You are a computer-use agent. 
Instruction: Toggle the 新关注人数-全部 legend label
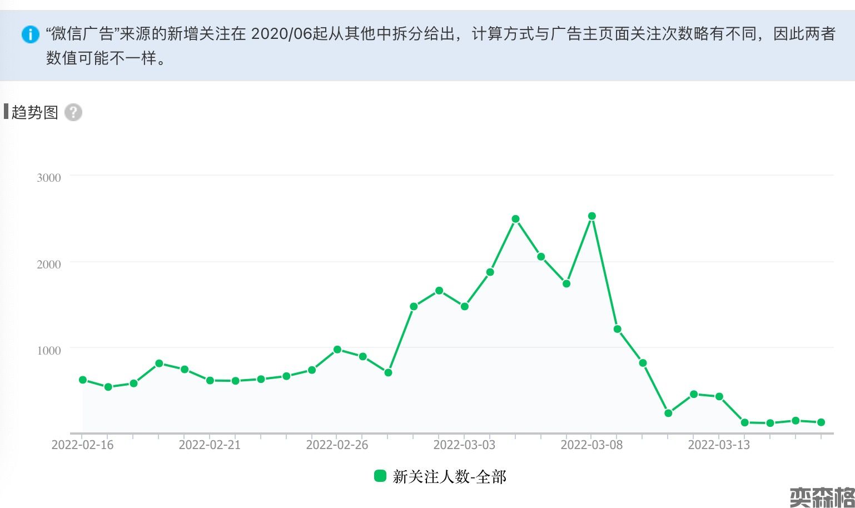pyautogui.click(x=449, y=477)
